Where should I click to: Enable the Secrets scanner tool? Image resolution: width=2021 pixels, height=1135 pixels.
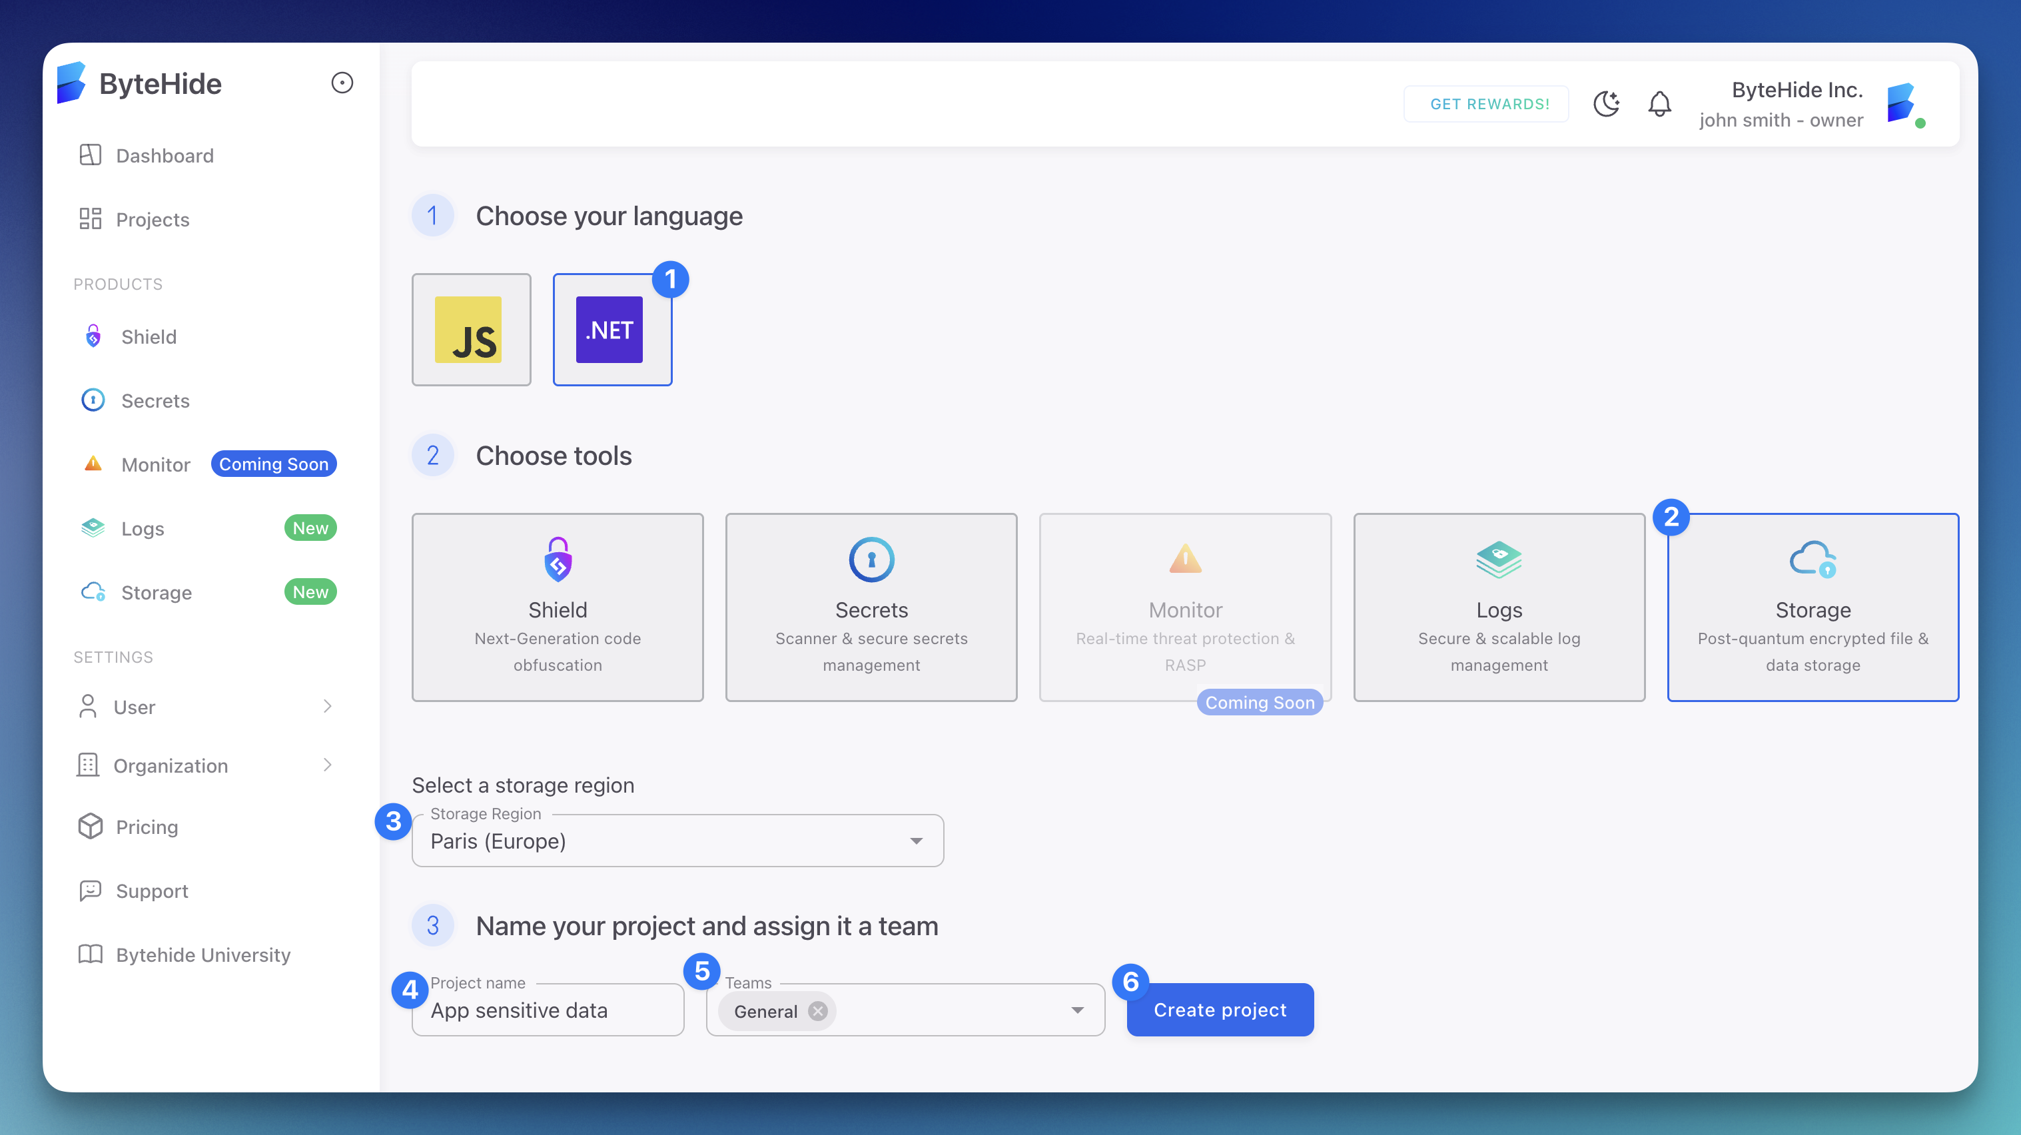tap(871, 608)
